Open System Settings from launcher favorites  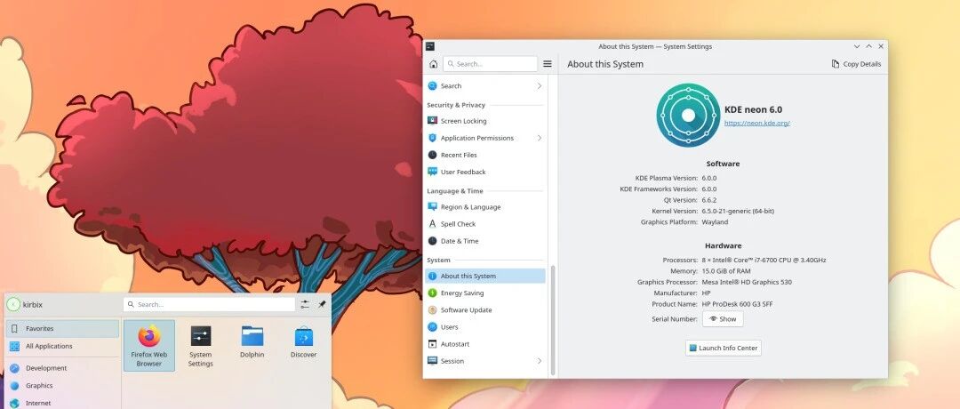coord(200,346)
